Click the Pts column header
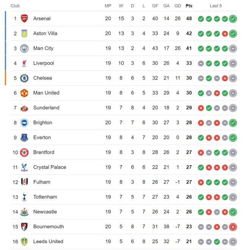This screenshot has width=245, height=250. click(x=189, y=6)
